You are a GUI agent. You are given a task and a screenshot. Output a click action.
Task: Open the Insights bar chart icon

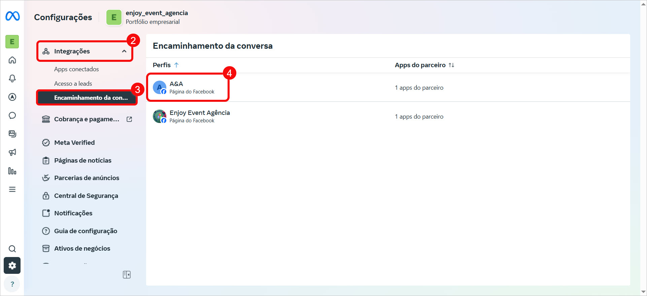pos(12,171)
